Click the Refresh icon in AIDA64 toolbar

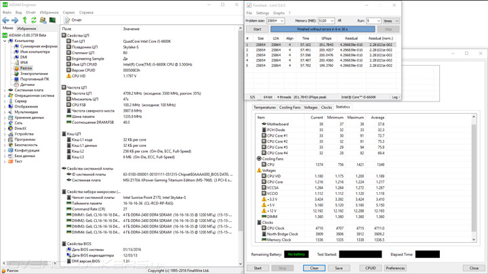[34, 20]
